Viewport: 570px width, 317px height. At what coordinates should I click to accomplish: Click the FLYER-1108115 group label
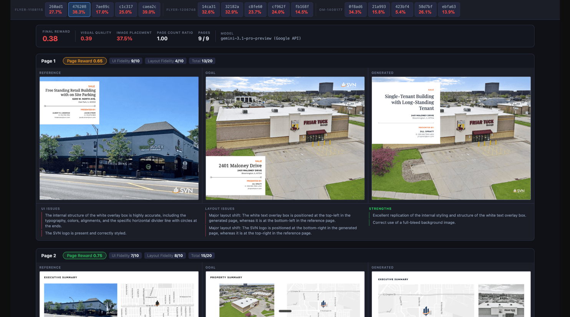click(x=29, y=10)
